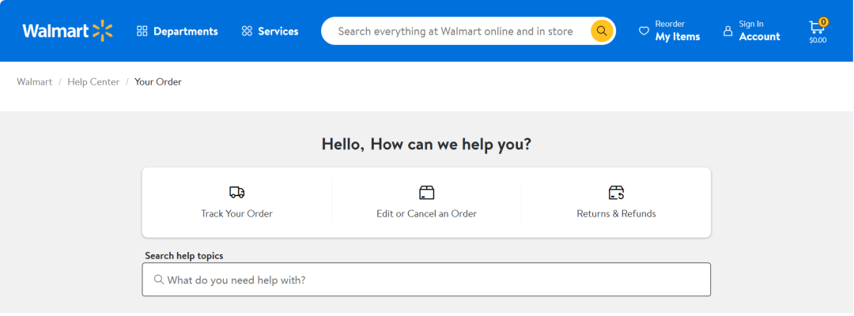The width and height of the screenshot is (854, 316).
Task: Click the heart icon for Reorder
Action: point(644,31)
